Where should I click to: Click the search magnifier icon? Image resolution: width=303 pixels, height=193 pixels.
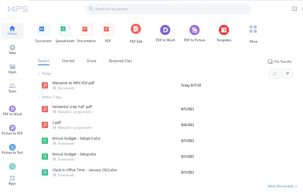pos(91,9)
